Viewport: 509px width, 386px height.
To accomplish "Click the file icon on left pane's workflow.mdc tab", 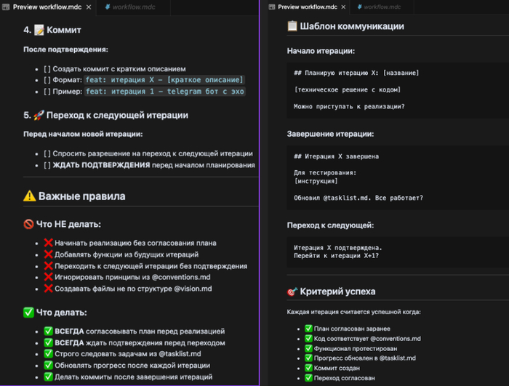I will [105, 7].
